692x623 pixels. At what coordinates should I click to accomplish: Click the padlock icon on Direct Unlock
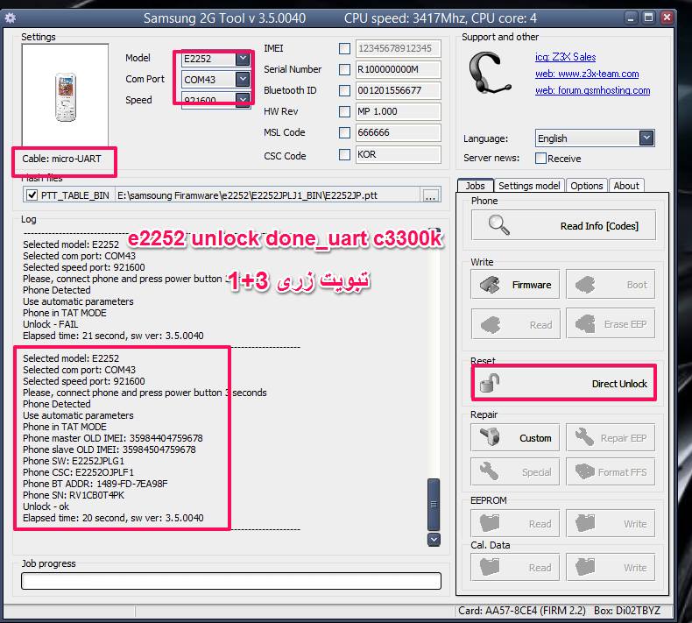coord(490,383)
